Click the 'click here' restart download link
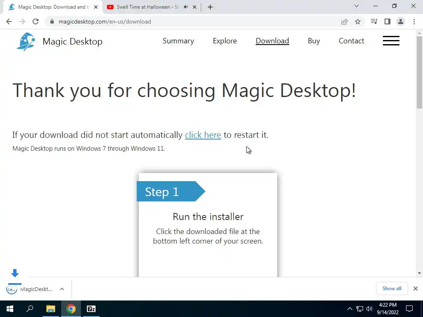 203,135
